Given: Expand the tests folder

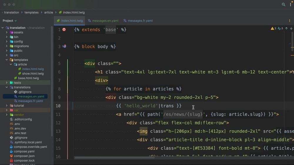Looking at the screenshot, I should (7, 83).
